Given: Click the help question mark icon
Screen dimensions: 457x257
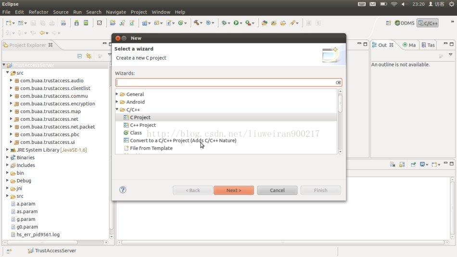Looking at the screenshot, I should pyautogui.click(x=123, y=190).
